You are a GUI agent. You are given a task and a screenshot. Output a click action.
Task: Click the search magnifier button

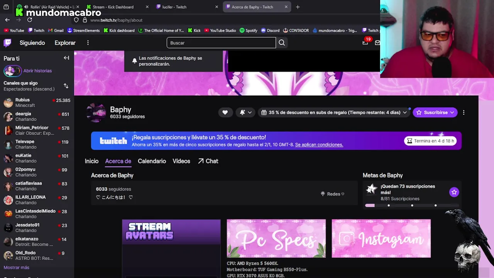[282, 43]
